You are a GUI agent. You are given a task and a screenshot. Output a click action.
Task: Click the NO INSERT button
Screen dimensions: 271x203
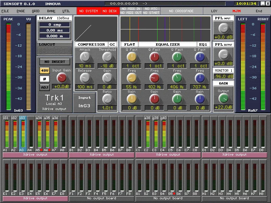click(x=55, y=62)
